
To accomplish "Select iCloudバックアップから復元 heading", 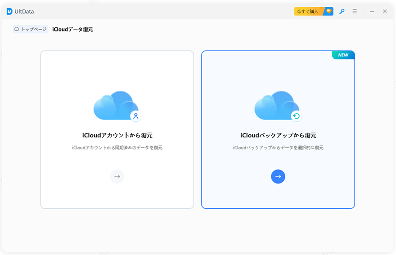I will pyautogui.click(x=278, y=135).
